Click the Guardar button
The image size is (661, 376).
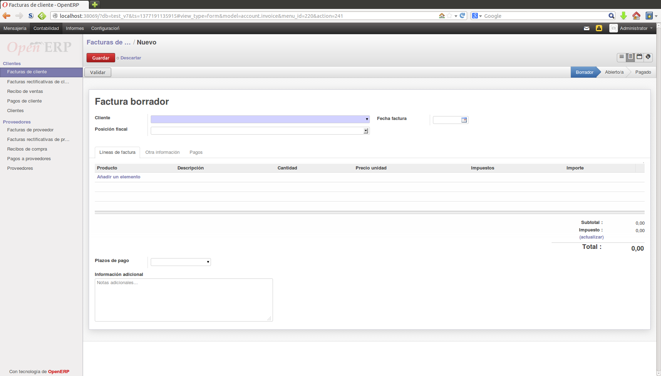tap(101, 58)
